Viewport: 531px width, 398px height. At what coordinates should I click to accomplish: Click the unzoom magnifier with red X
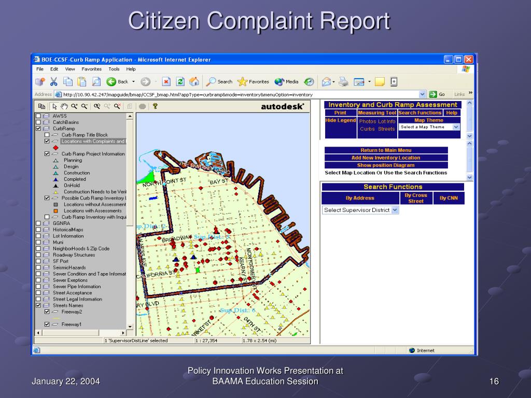pyautogui.click(x=117, y=107)
